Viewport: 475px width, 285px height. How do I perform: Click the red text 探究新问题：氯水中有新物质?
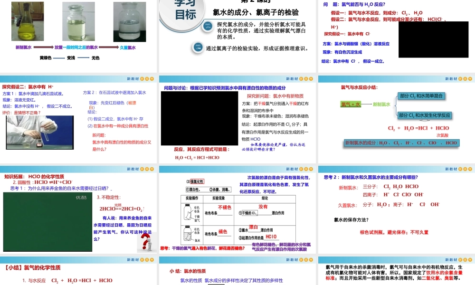pyautogui.click(x=275, y=96)
